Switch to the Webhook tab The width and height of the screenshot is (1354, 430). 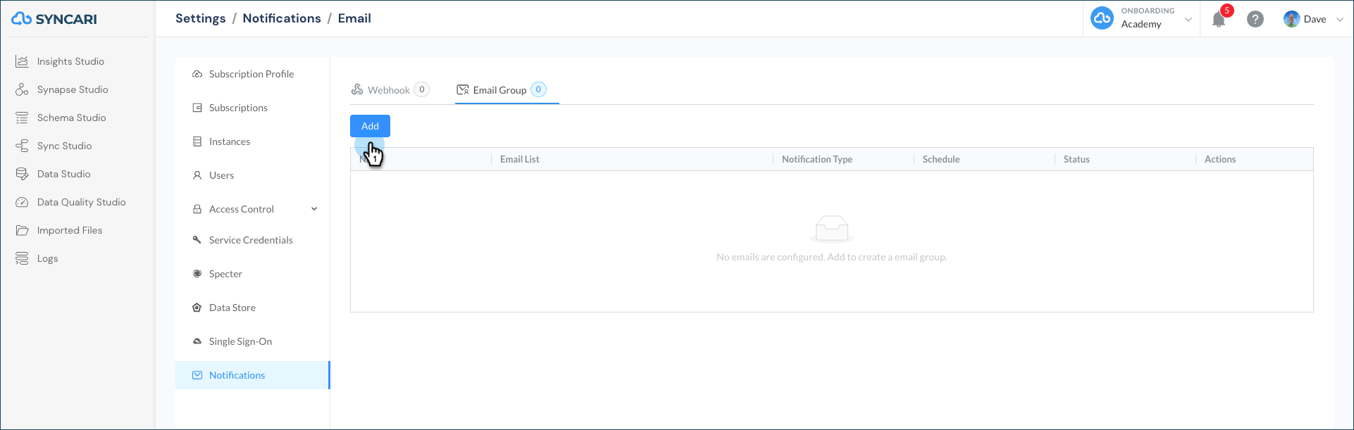click(x=390, y=90)
